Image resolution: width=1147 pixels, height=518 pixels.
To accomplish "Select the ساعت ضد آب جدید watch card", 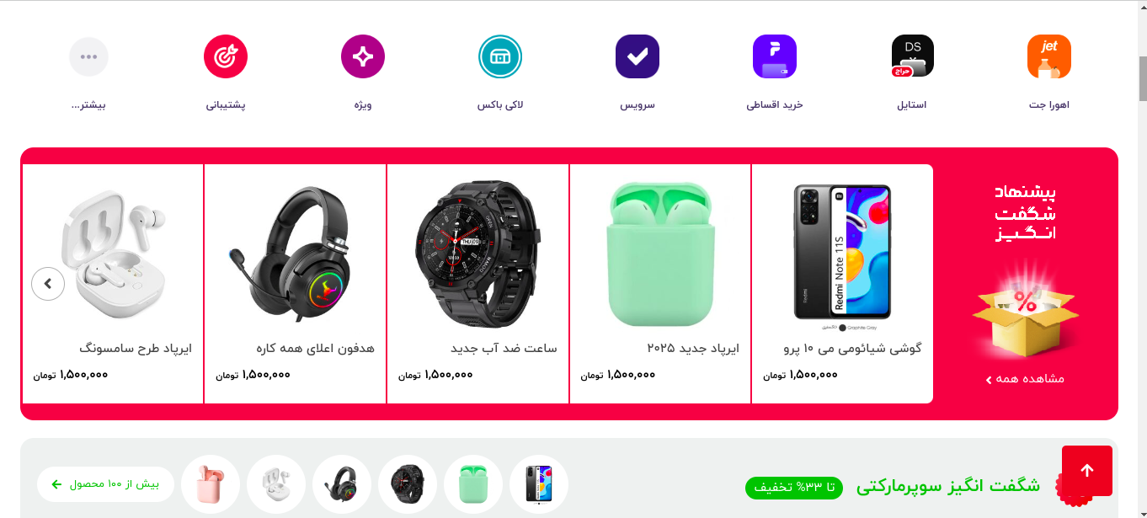I will click(478, 284).
